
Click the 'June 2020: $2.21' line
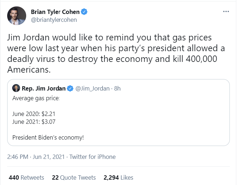pyautogui.click(x=34, y=114)
